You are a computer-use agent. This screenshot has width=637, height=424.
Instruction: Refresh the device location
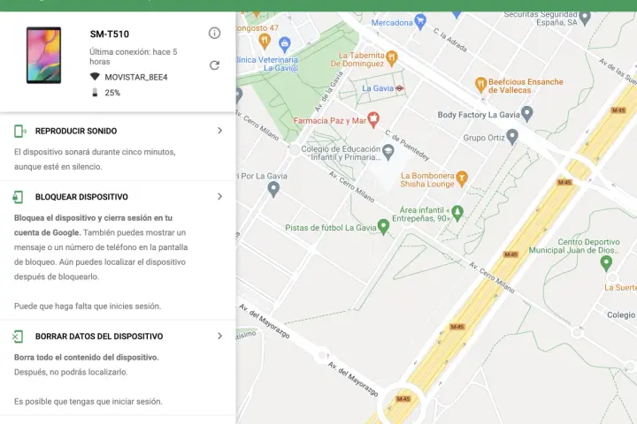point(214,64)
